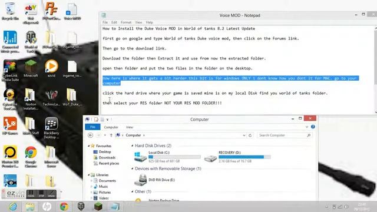Image resolution: width=377 pixels, height=212 pixels.
Task: Select the Mods Stuff folder on desktop
Action: pyautogui.click(x=31, y=126)
